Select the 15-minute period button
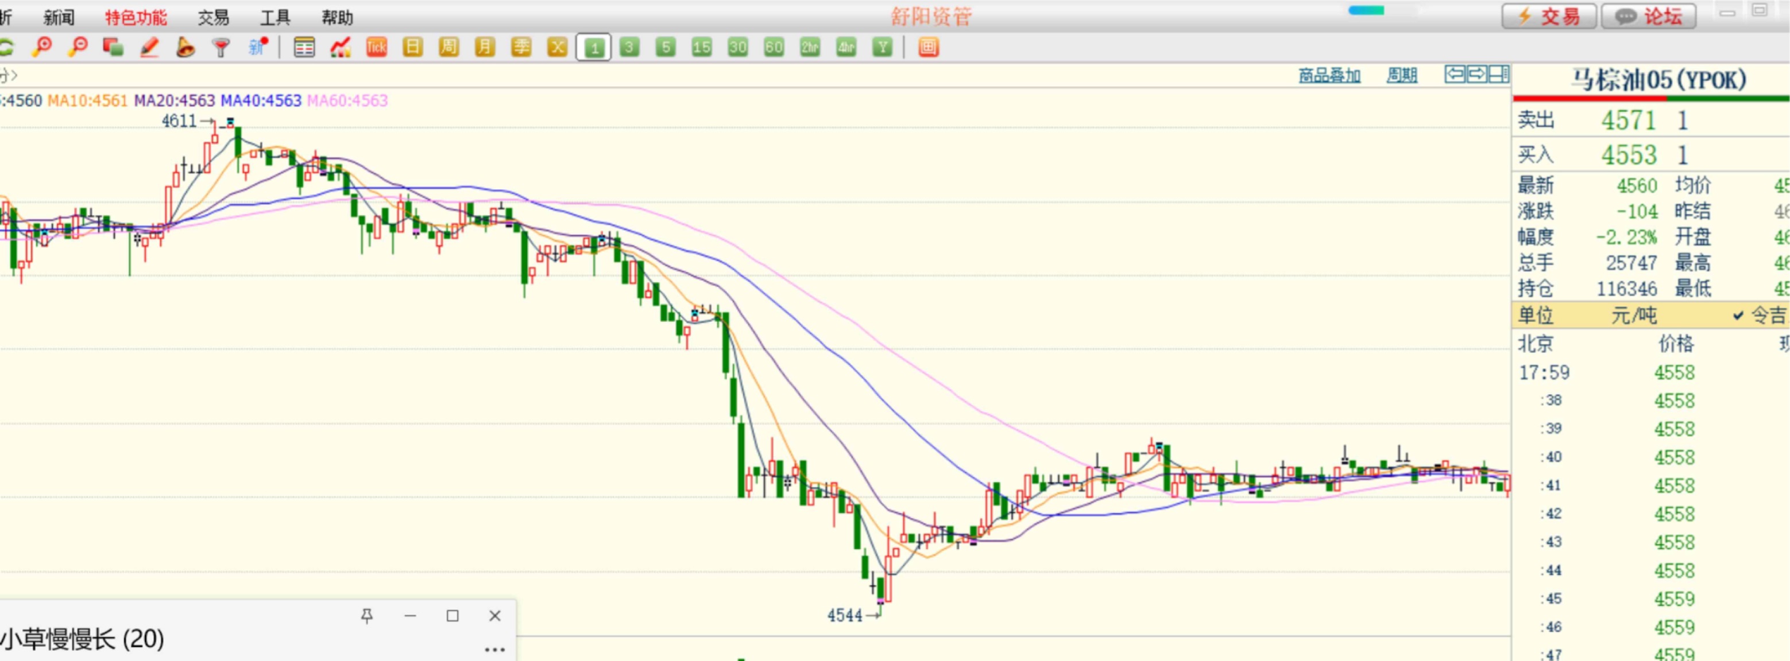Screen dimensions: 1790x661 pyautogui.click(x=701, y=47)
